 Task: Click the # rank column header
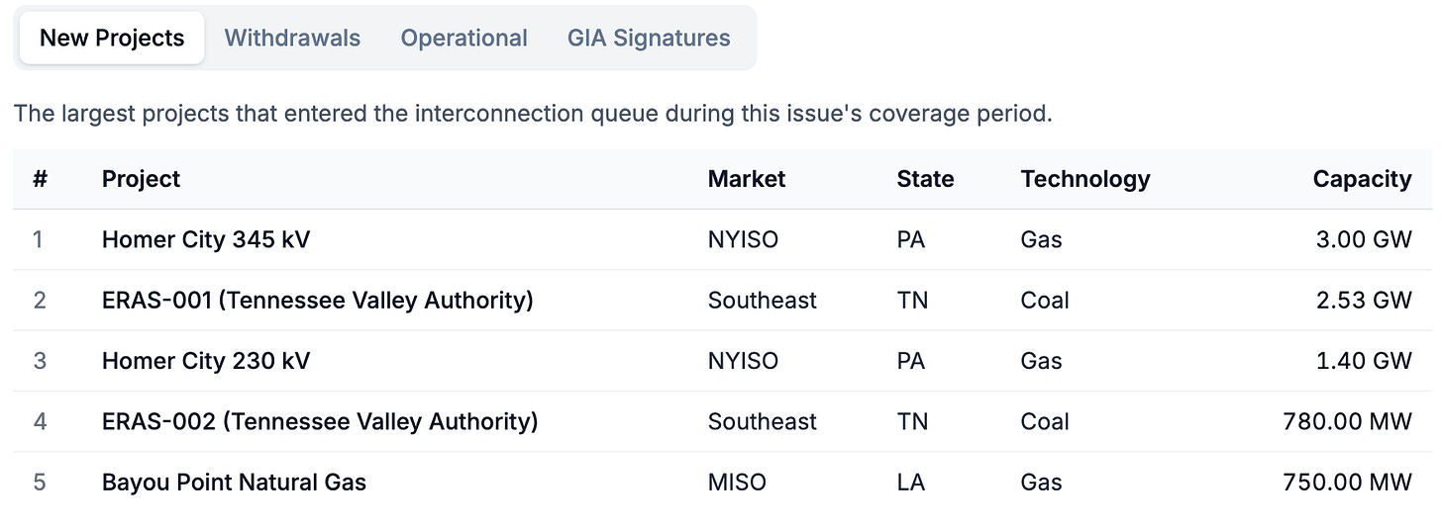coord(41,179)
